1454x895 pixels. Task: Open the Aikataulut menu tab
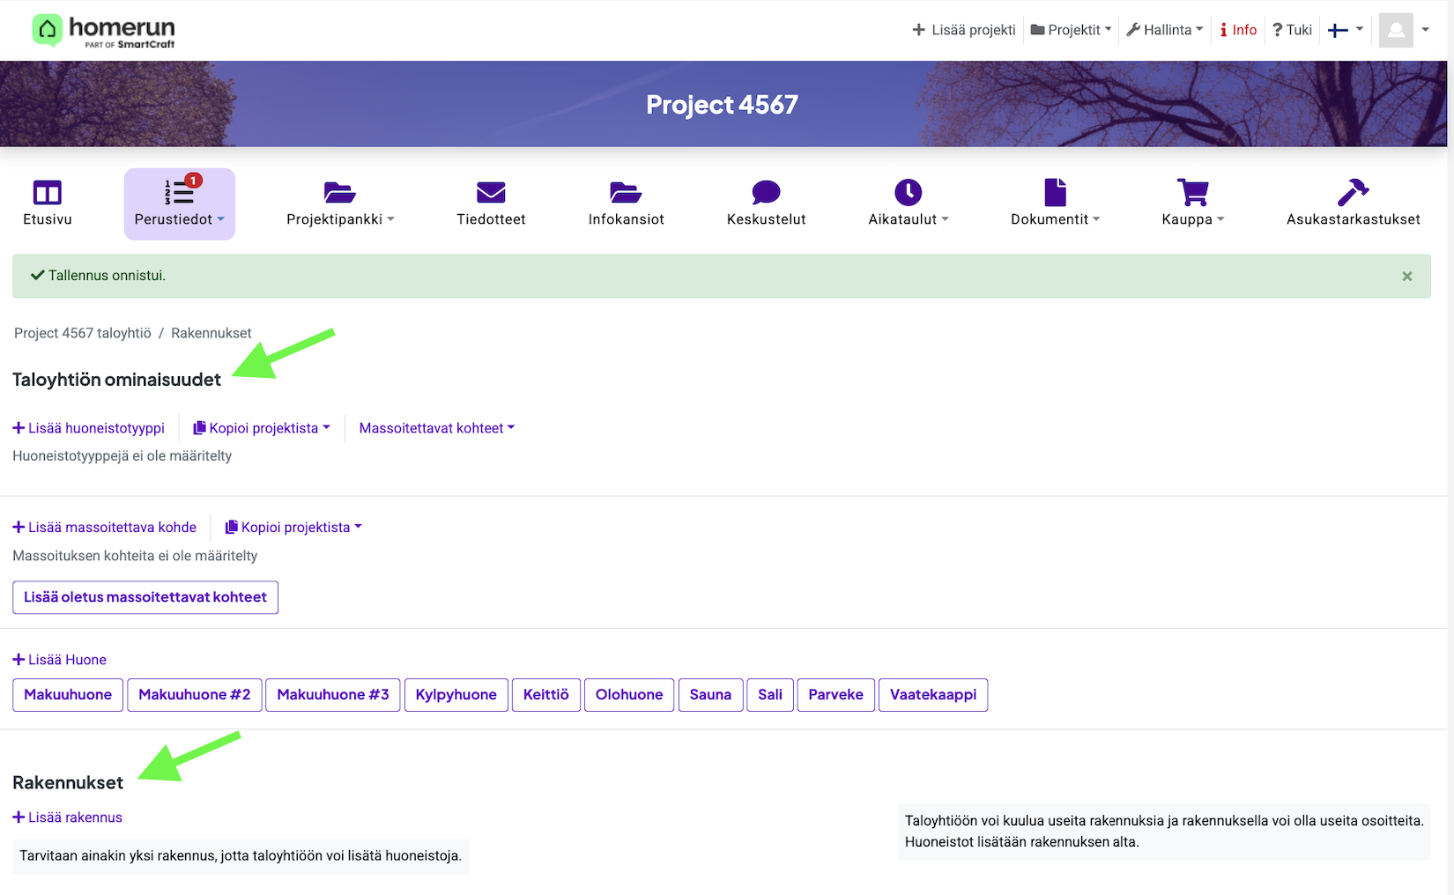coord(908,204)
